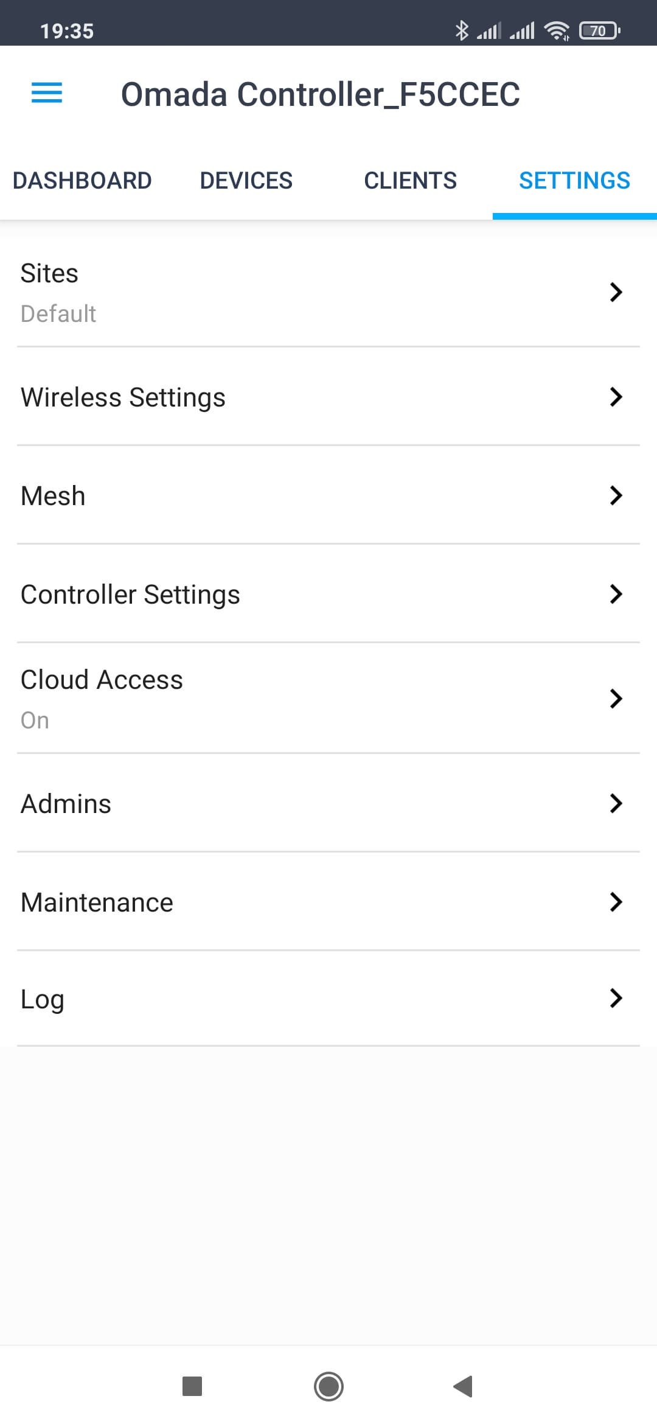Select the Settings tab
The height and width of the screenshot is (1424, 657).
pos(574,181)
